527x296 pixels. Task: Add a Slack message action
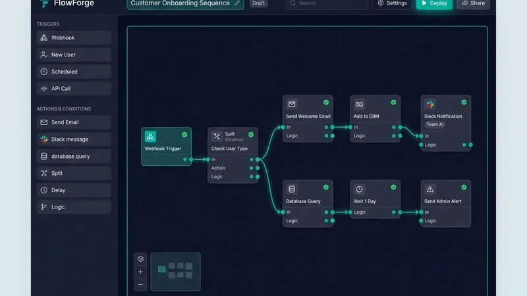[x=74, y=139]
